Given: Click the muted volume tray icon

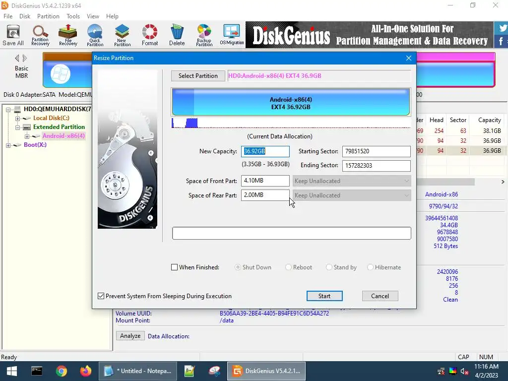Looking at the screenshot, I should [x=464, y=371].
